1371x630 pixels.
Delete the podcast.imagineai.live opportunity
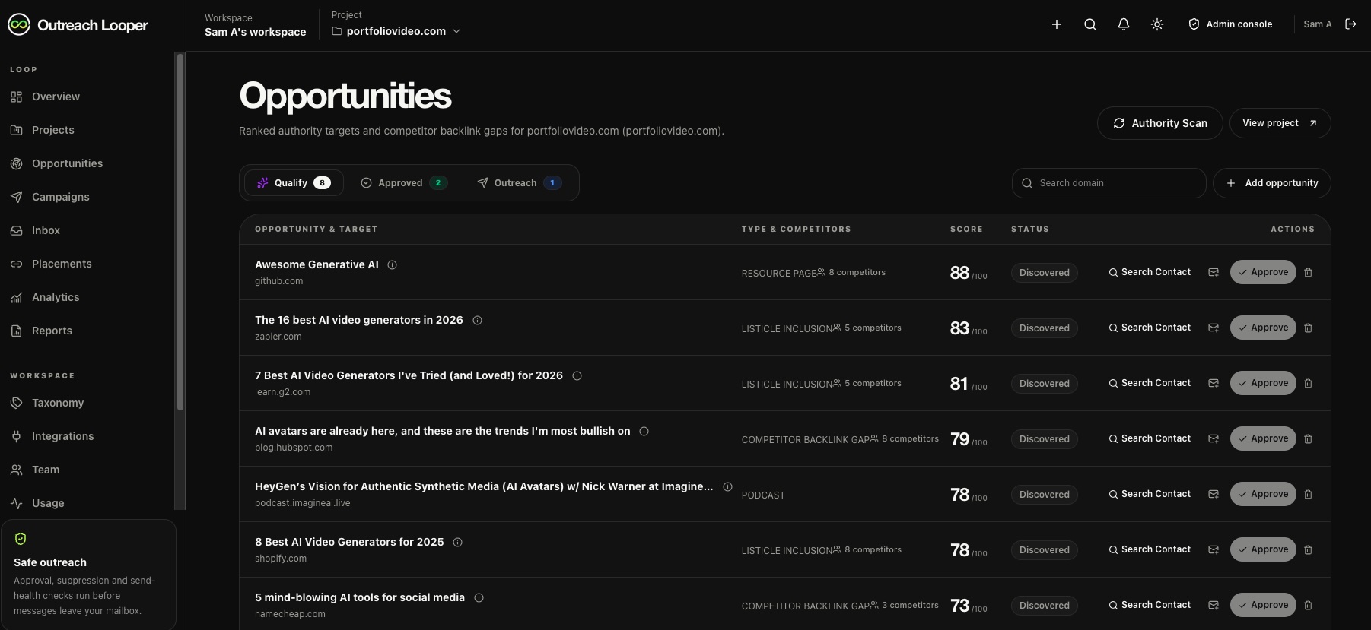[1309, 494]
